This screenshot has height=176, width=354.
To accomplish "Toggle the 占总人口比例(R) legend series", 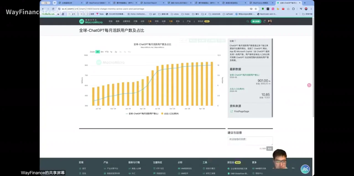I will pyautogui.click(x=170, y=113).
